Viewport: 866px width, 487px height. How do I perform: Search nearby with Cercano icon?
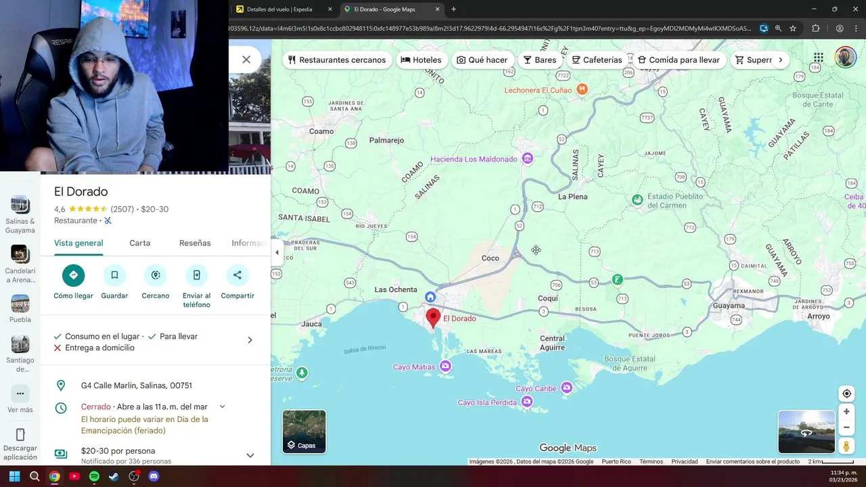[156, 275]
